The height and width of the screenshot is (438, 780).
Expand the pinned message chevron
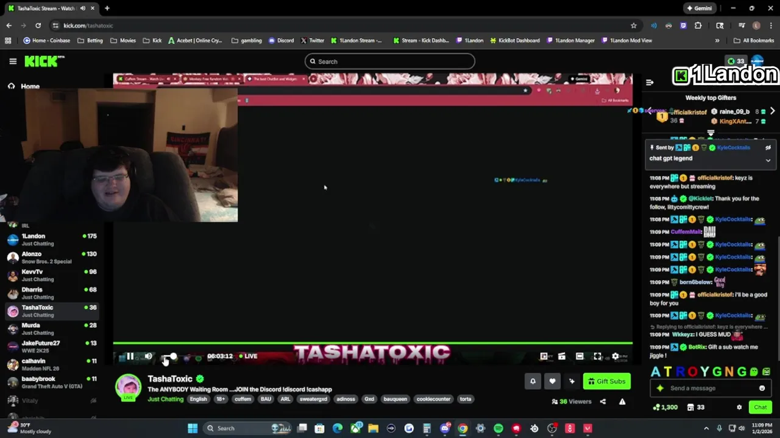pos(768,161)
